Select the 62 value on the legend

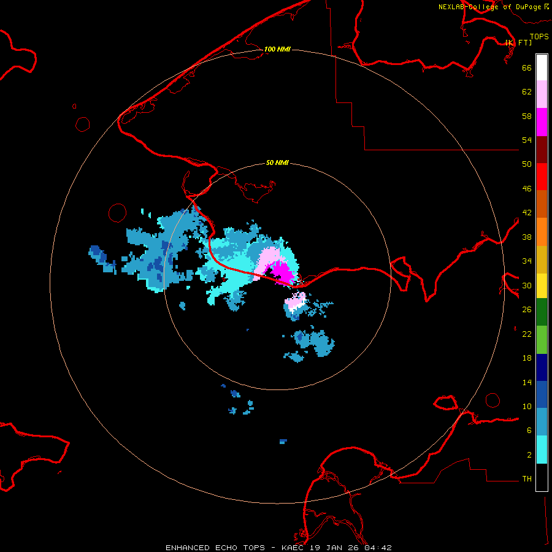[x=527, y=92]
